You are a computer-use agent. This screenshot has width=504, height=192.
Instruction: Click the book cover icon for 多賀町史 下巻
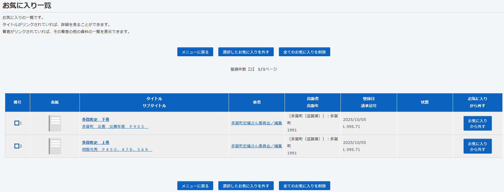tap(55, 123)
